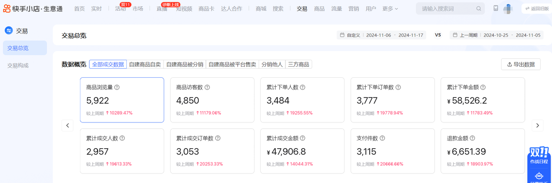
Task: Open the 上一周期 comparison date picker
Action: 496,35
